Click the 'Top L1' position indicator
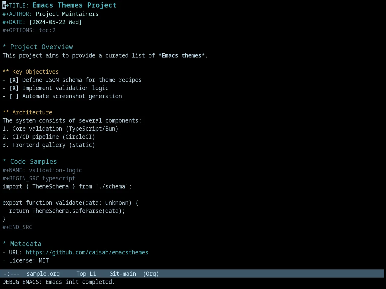 click(86, 274)
